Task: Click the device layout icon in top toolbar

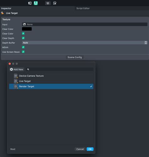Action: click(30, 3)
